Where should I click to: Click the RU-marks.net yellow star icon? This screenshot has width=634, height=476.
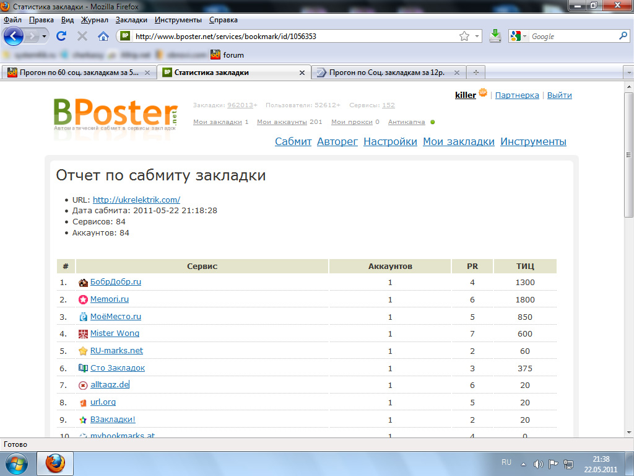pyautogui.click(x=83, y=351)
